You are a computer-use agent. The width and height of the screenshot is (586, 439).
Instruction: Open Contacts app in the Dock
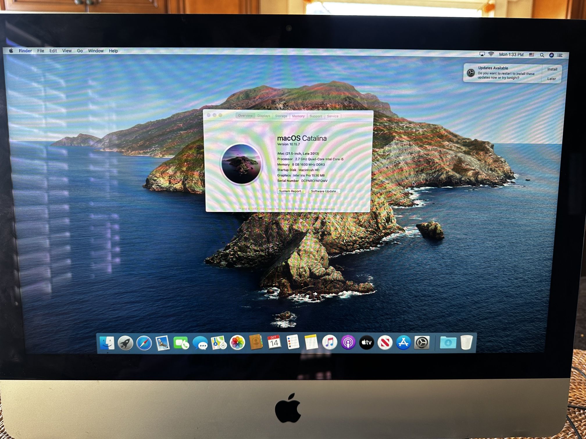coord(256,343)
